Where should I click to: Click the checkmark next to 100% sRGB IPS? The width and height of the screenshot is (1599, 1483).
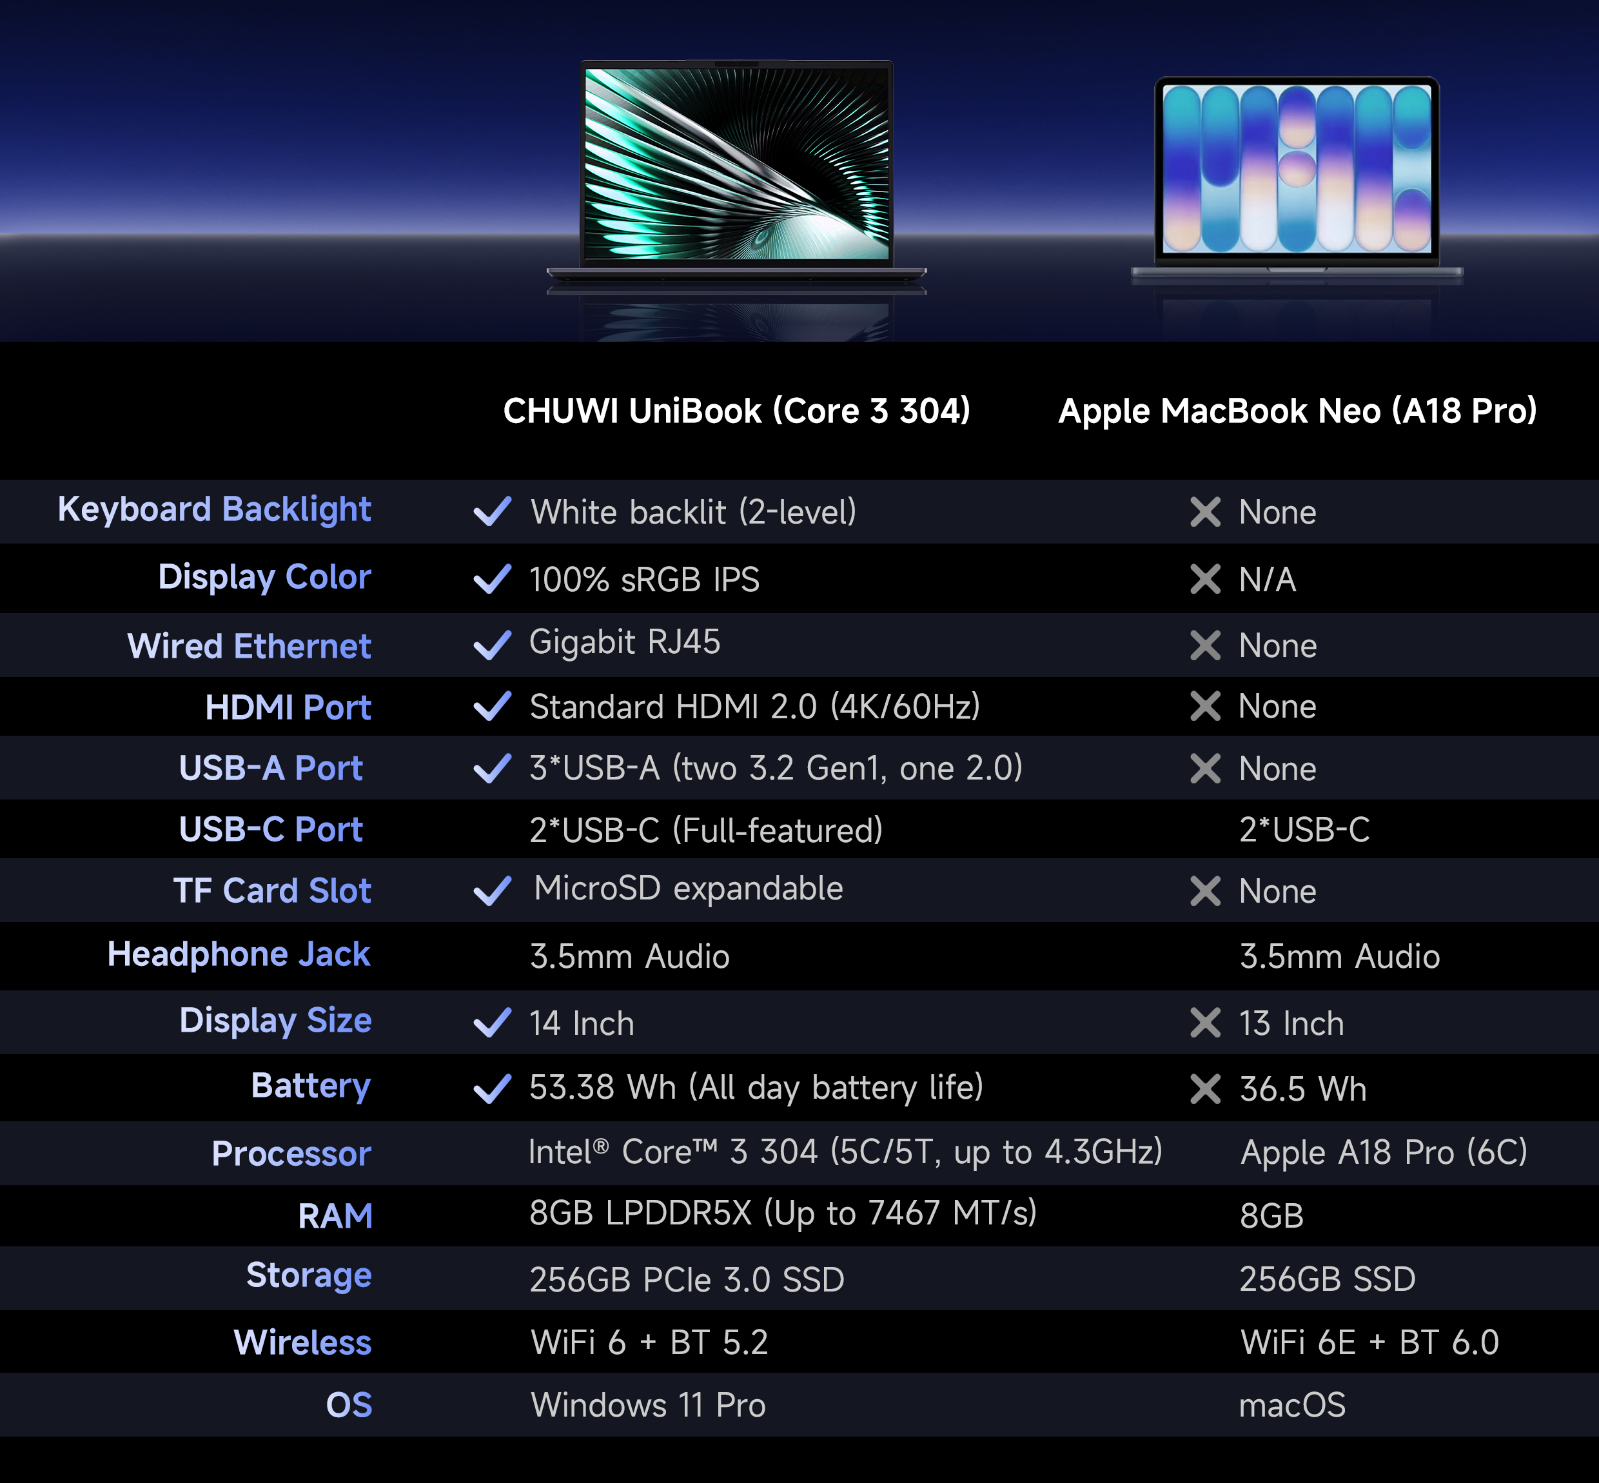(493, 578)
